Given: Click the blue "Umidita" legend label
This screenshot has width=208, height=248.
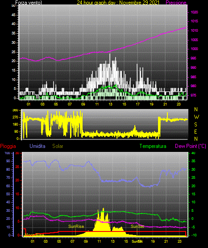Looking at the screenshot, I should click(x=37, y=146).
